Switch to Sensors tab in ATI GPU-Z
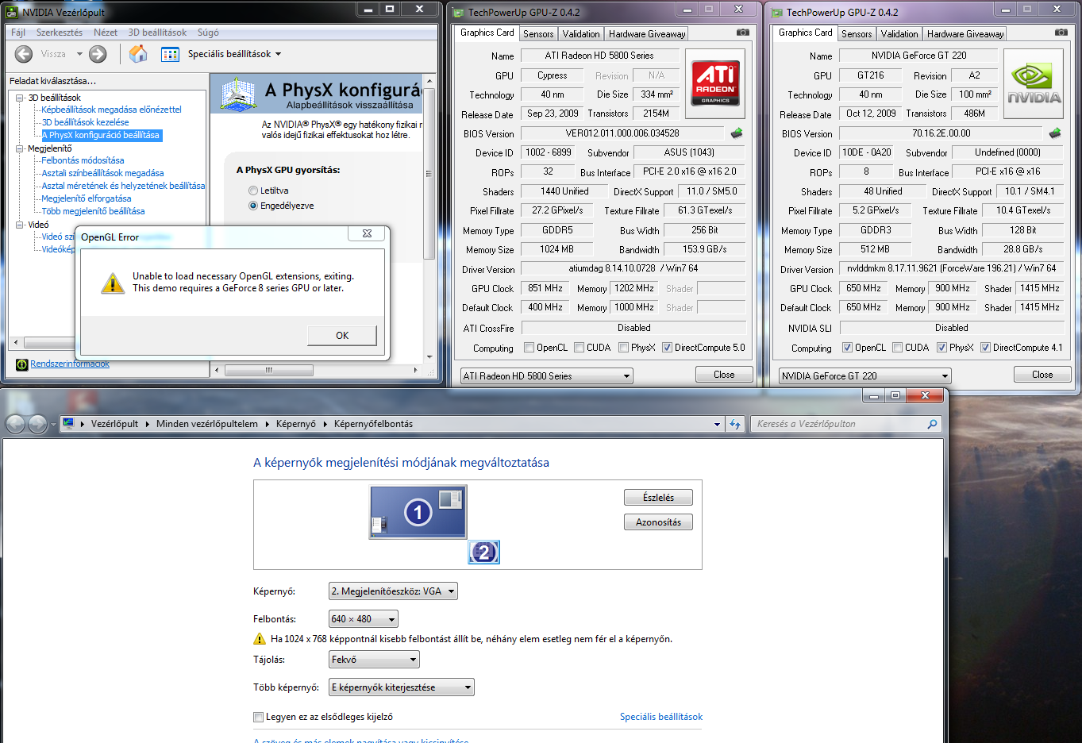Screen dimensions: 1082x743 coord(538,33)
